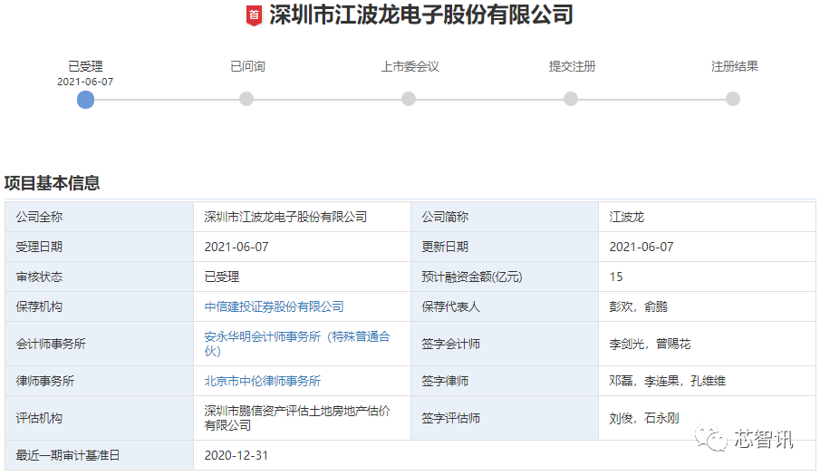
Task: Click the 已受理 step label
Action: coord(85,66)
